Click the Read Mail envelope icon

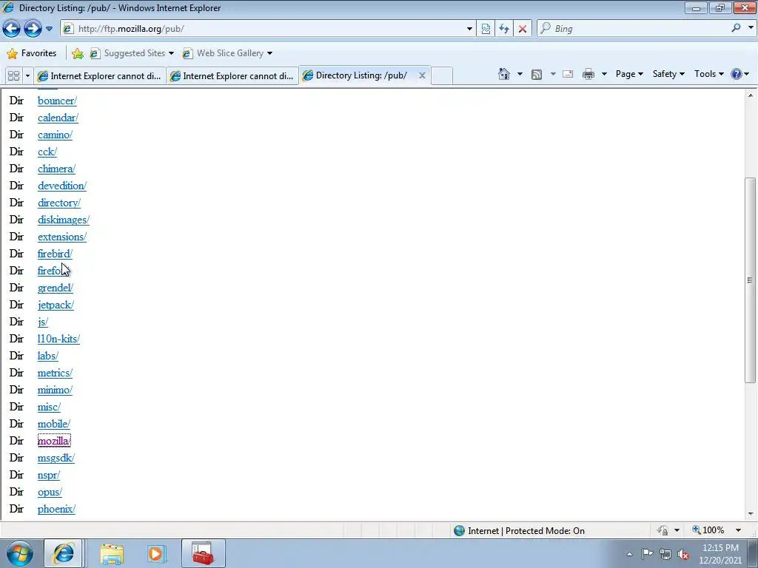[x=568, y=74]
